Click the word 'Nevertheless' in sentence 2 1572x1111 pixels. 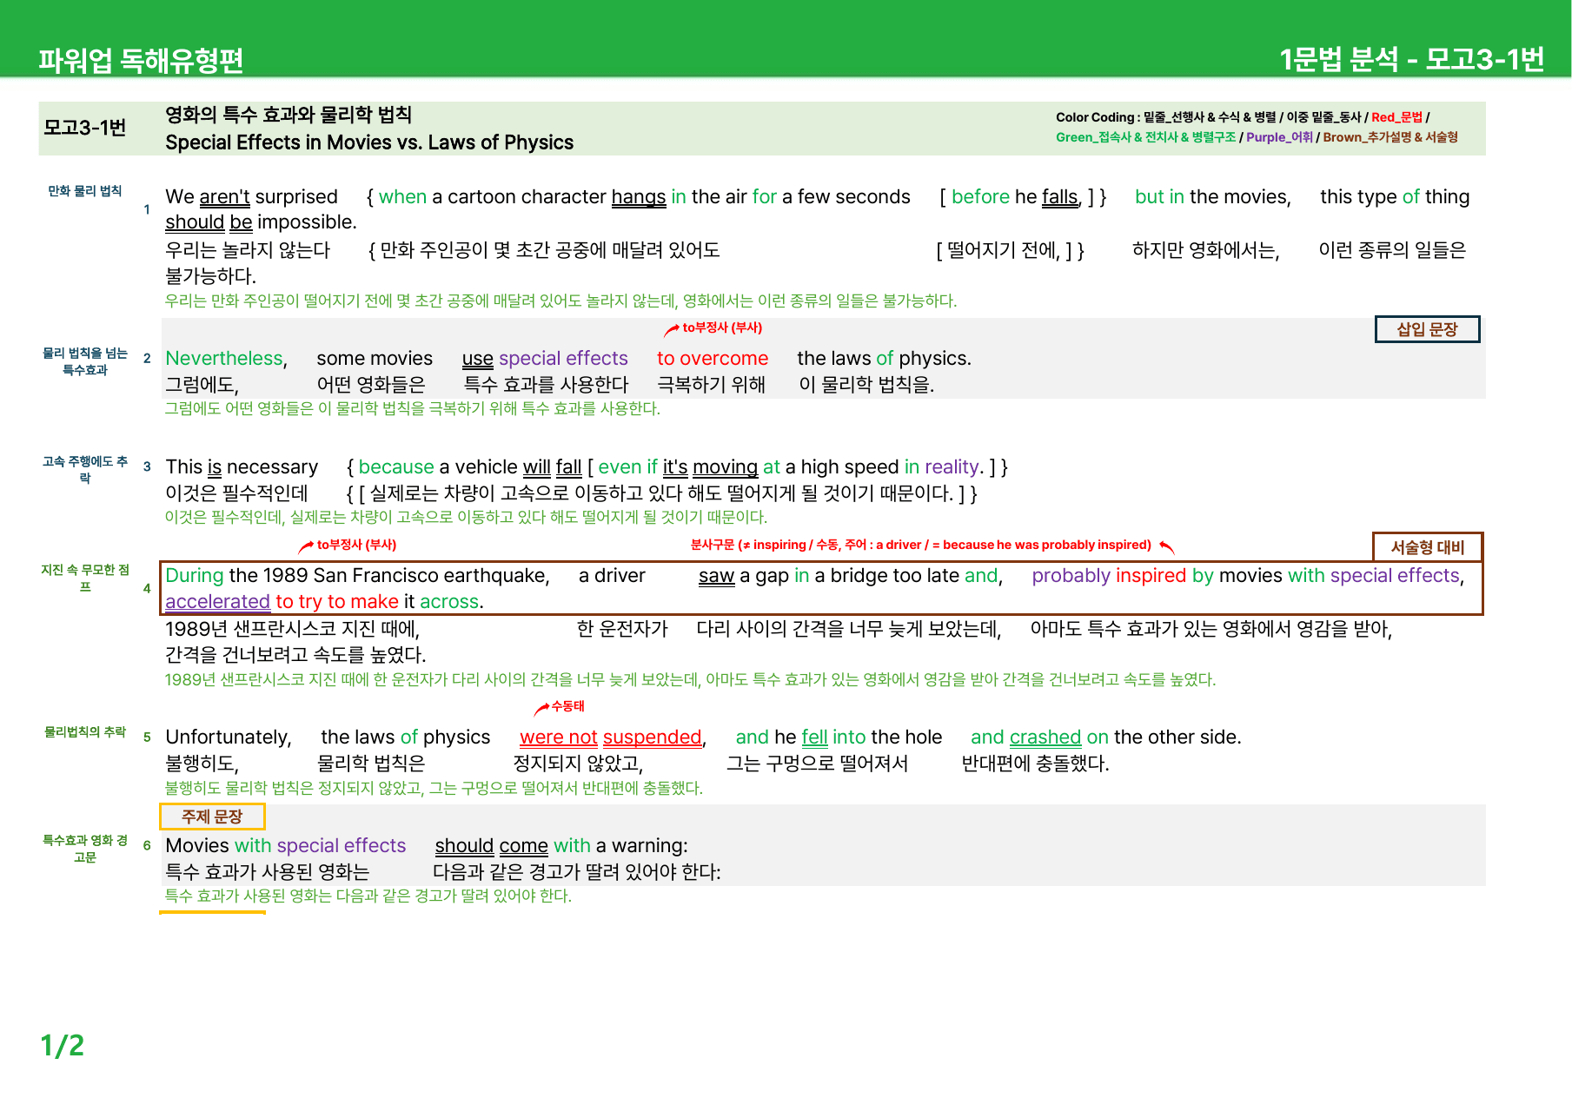[224, 358]
